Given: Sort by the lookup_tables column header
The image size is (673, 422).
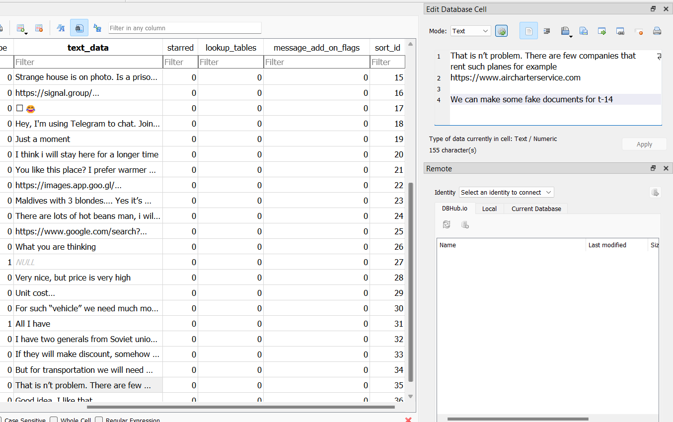Looking at the screenshot, I should pyautogui.click(x=231, y=48).
